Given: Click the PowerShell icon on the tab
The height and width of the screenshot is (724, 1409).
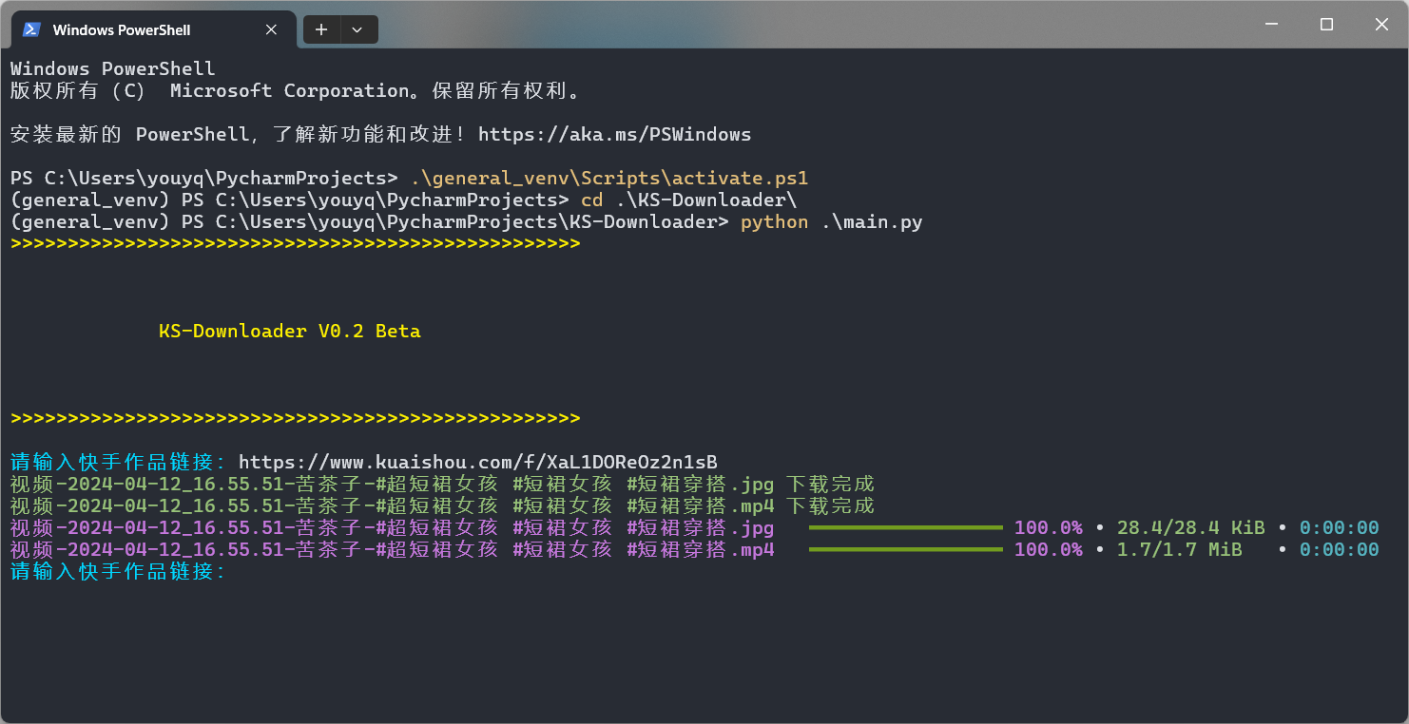Looking at the screenshot, I should point(31,29).
